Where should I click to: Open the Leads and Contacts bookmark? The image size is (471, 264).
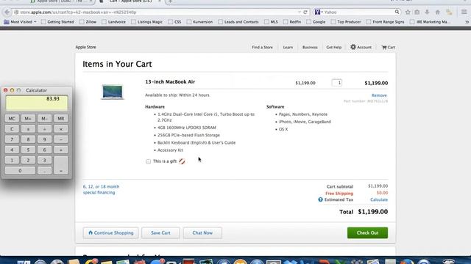(x=238, y=22)
